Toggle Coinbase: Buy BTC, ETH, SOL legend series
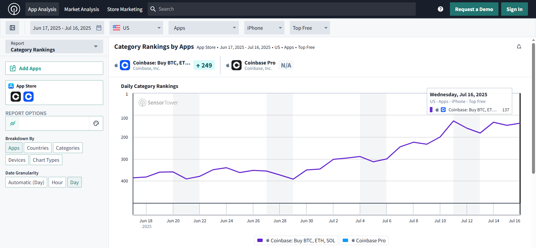This screenshot has width=536, height=248. [x=296, y=240]
